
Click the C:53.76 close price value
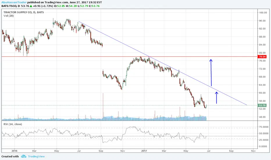[94, 6]
